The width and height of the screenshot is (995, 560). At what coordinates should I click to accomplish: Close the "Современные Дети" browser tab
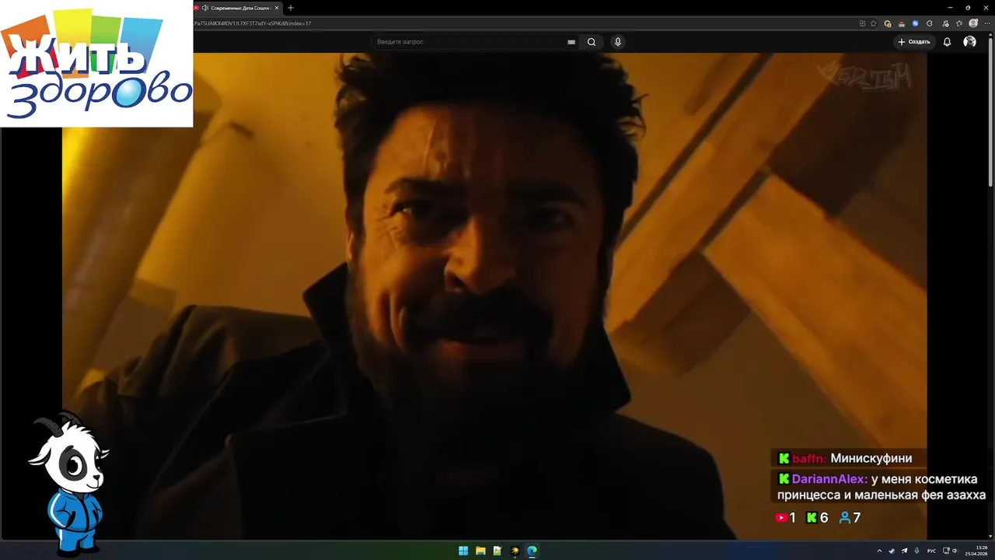click(x=277, y=8)
